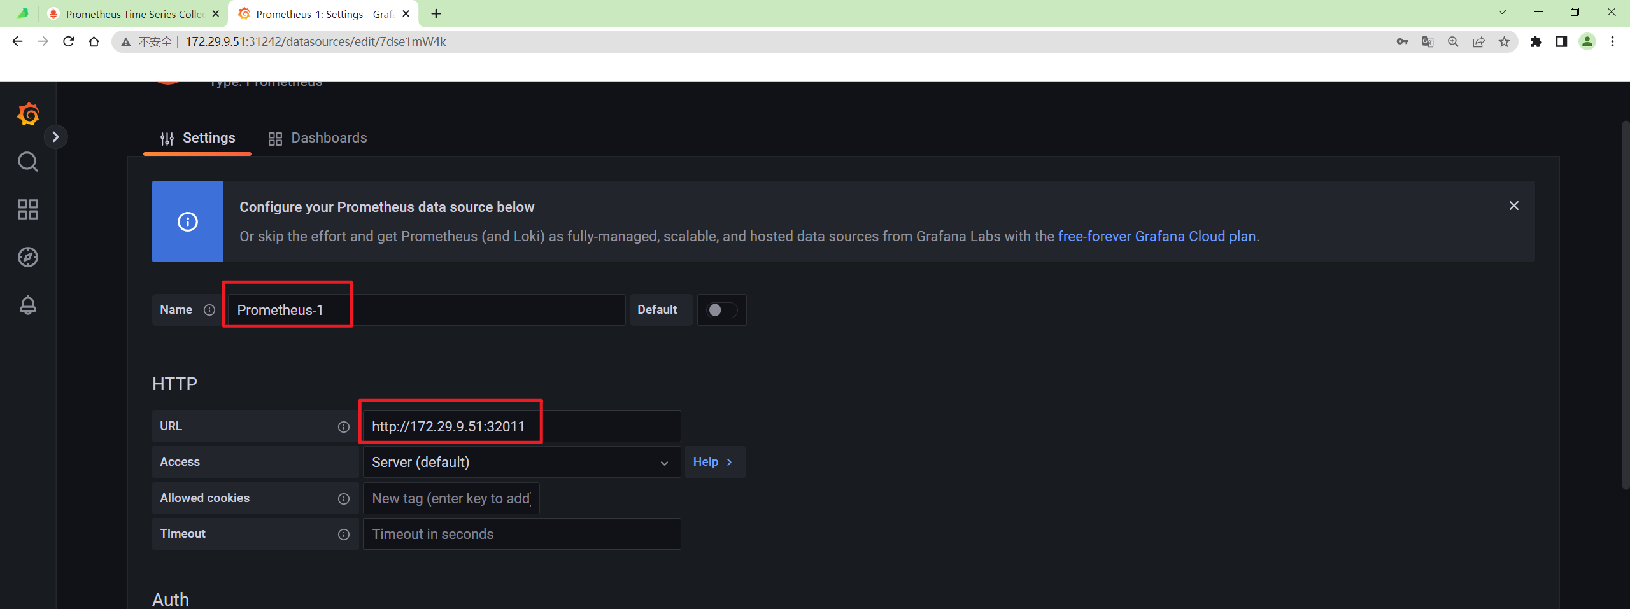Open the Dashboards grid icon in sidebar

point(28,209)
